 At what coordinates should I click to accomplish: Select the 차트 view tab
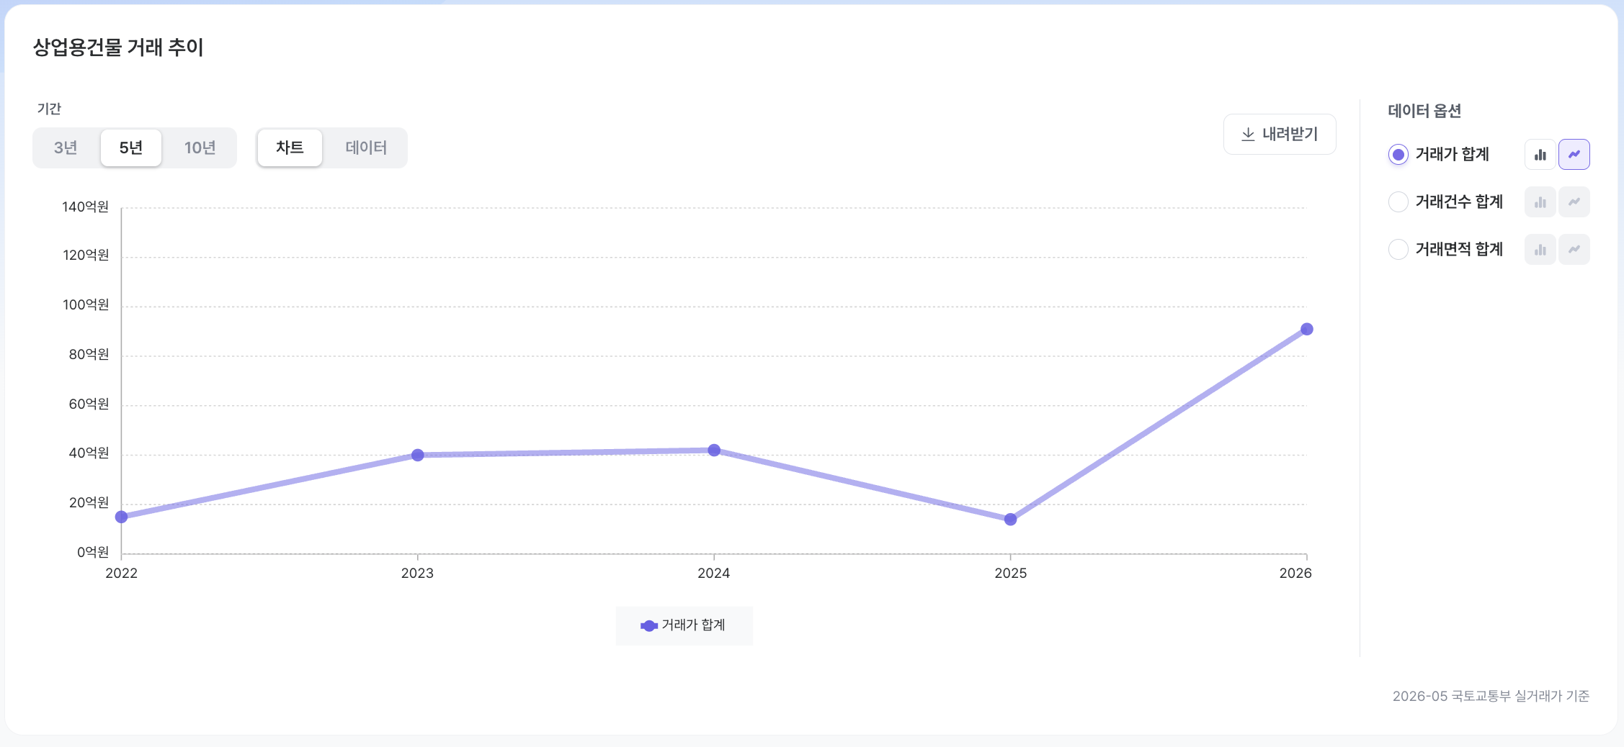tap(290, 148)
